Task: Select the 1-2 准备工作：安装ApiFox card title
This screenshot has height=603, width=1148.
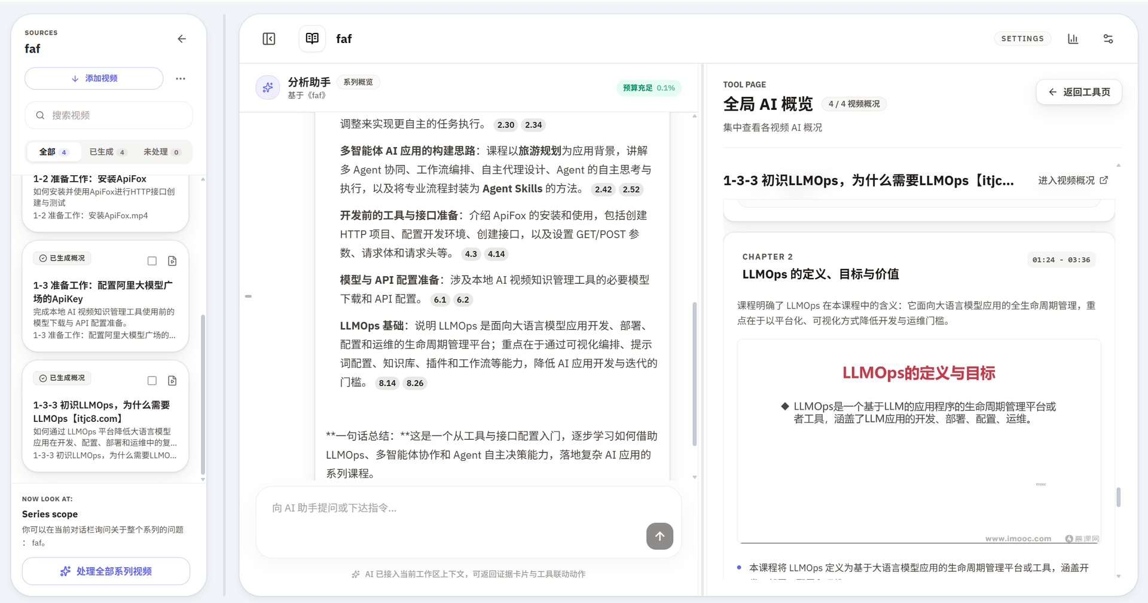Action: pos(90,179)
